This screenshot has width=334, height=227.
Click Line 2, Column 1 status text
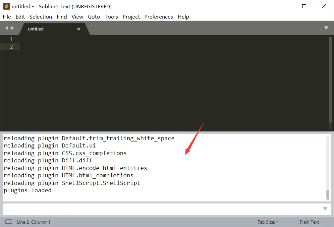coord(34,222)
